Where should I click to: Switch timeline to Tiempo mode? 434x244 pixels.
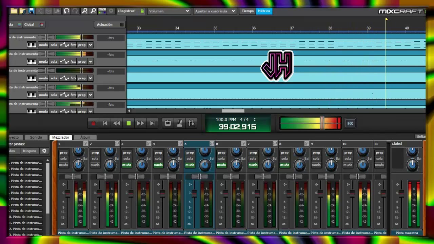pyautogui.click(x=248, y=11)
